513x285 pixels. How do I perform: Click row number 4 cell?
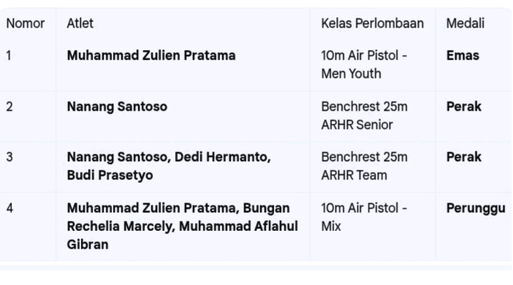tap(10, 208)
